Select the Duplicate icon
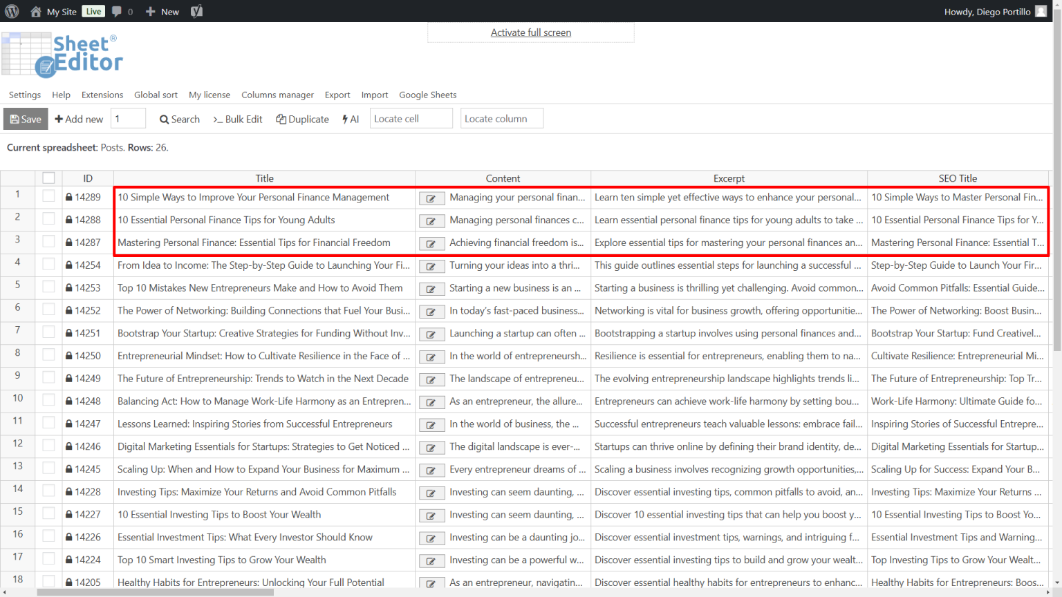 pos(281,119)
